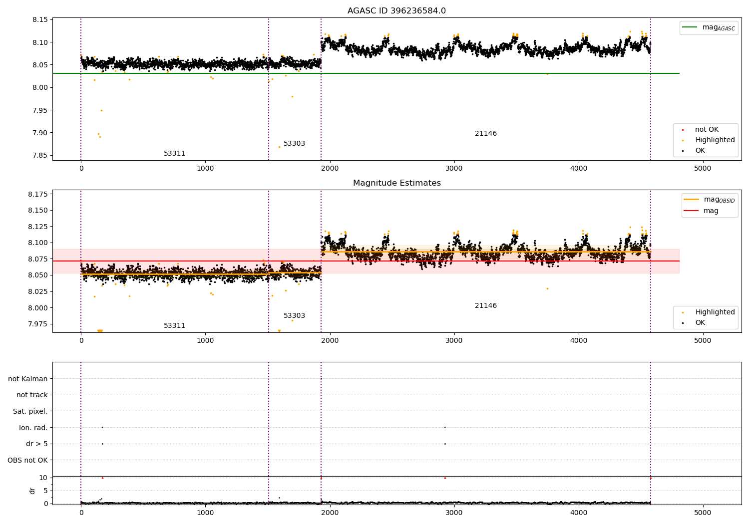Click 'OK' in the Magnitude Estimates legend
This screenshot has width=749, height=524.
point(700,323)
